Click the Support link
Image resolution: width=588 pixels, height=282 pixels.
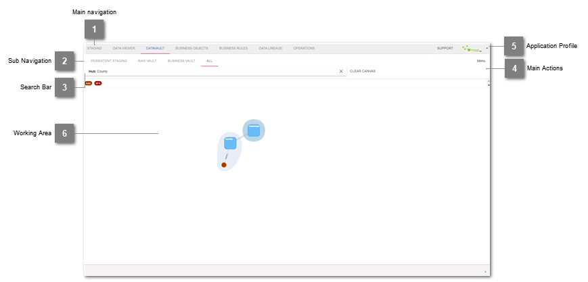(x=445, y=49)
